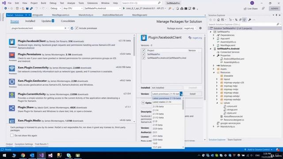Uncheck the SelfMadePro project checkbox
Image resolution: width=283 pixels, height=159 pixels.
pyautogui.click(x=144, y=54)
